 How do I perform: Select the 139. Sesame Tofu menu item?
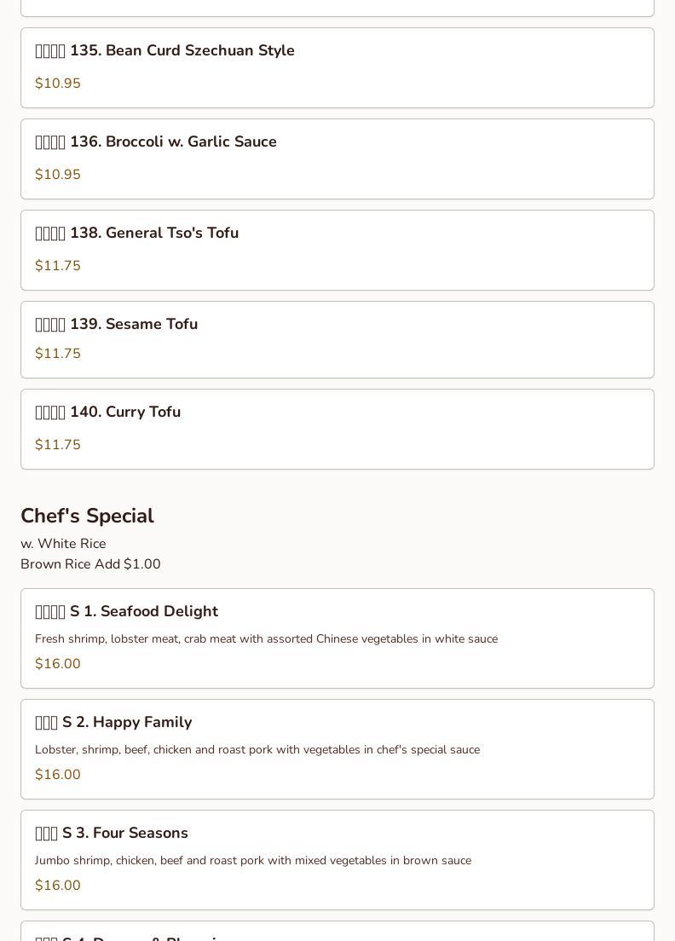[x=337, y=340]
